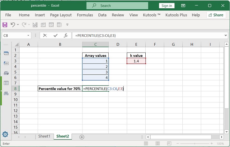Click next sheet navigation arrow
Viewport: 230px width, 147px height.
point(25,137)
